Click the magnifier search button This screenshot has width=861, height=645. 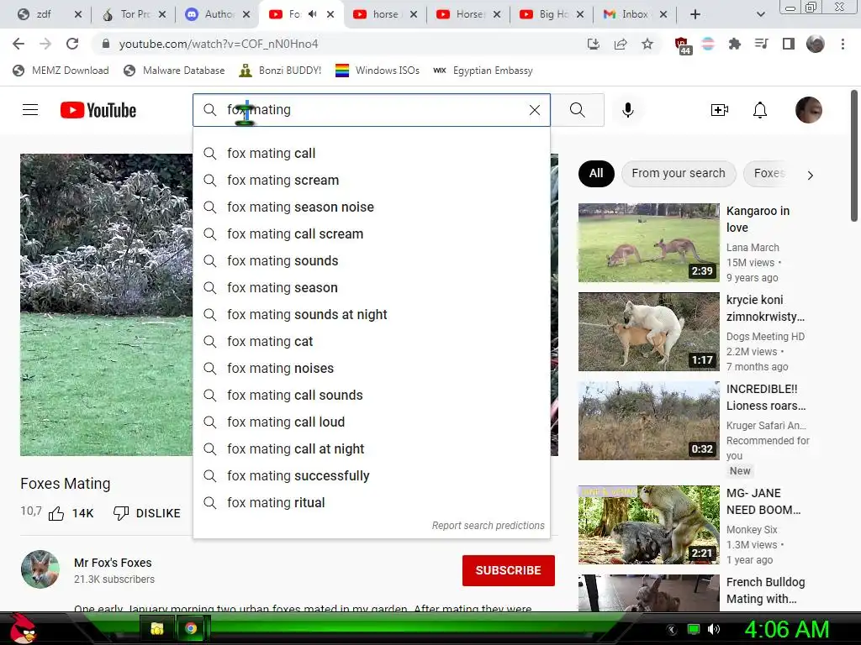[577, 110]
